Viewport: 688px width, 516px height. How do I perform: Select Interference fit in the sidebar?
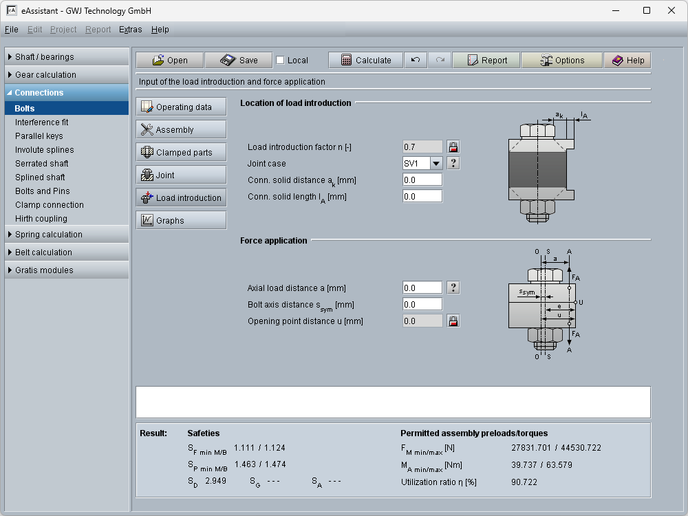click(42, 122)
